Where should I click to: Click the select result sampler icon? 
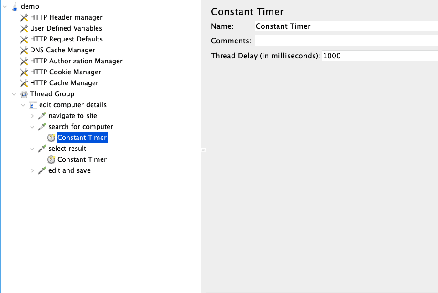point(42,149)
